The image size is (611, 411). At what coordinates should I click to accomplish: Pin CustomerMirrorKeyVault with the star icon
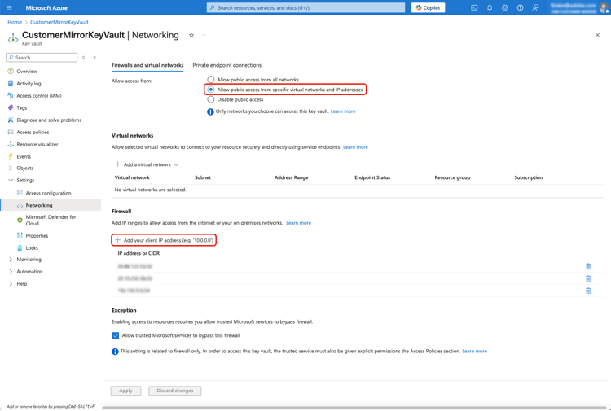pos(191,35)
